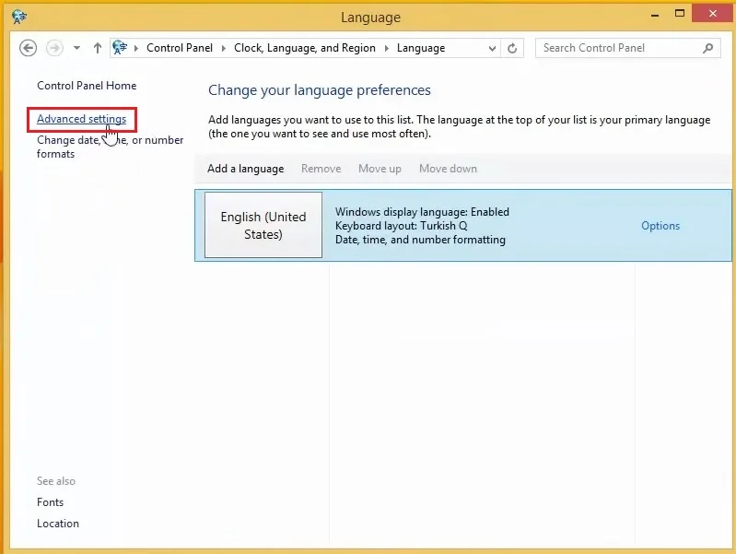The width and height of the screenshot is (736, 554).
Task: Expand the arrow before Control Panel breadcrumb
Action: pos(136,48)
